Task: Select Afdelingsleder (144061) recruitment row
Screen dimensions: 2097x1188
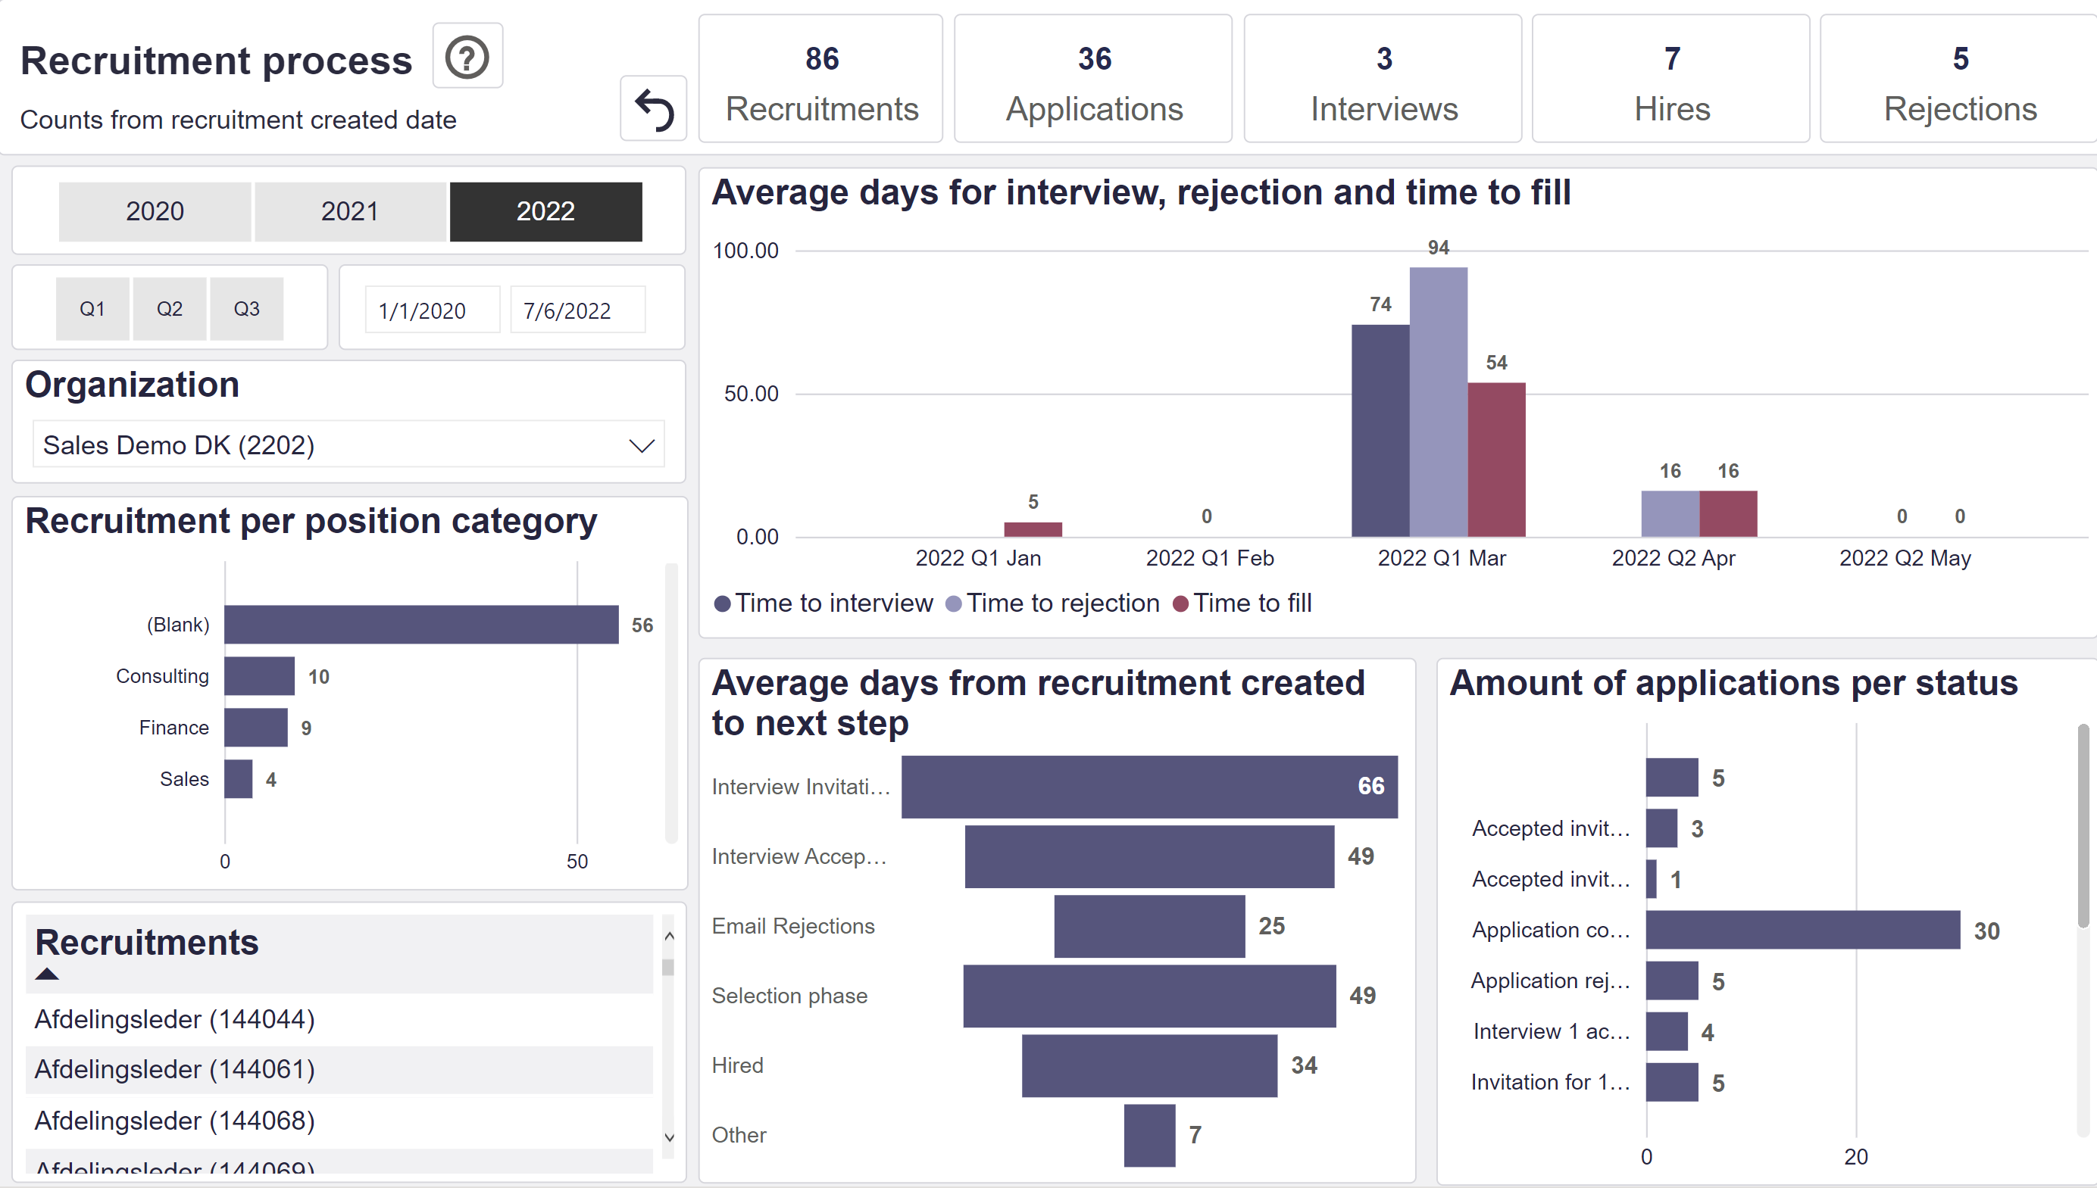Action: (339, 1070)
